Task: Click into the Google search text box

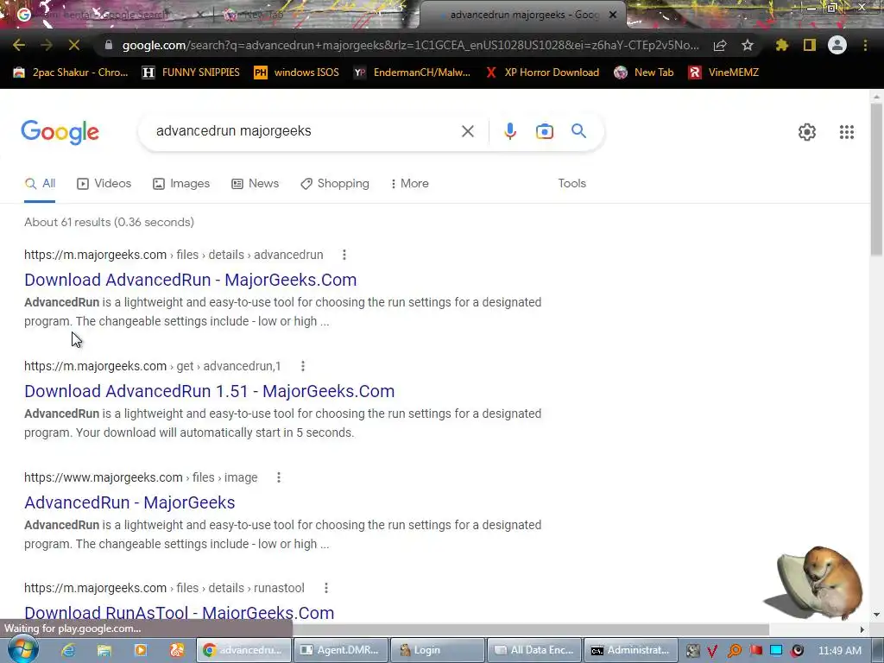Action: pos(305,131)
